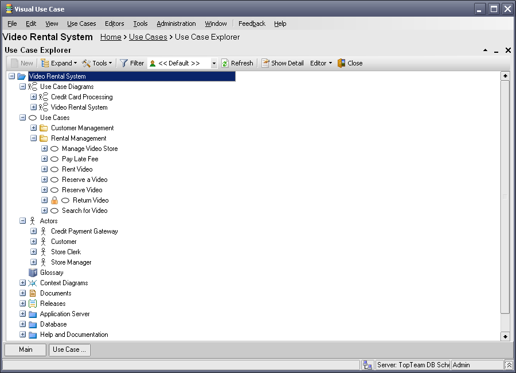Image resolution: width=516 pixels, height=373 pixels.
Task: Click the Releases list icon
Action: coord(33,304)
